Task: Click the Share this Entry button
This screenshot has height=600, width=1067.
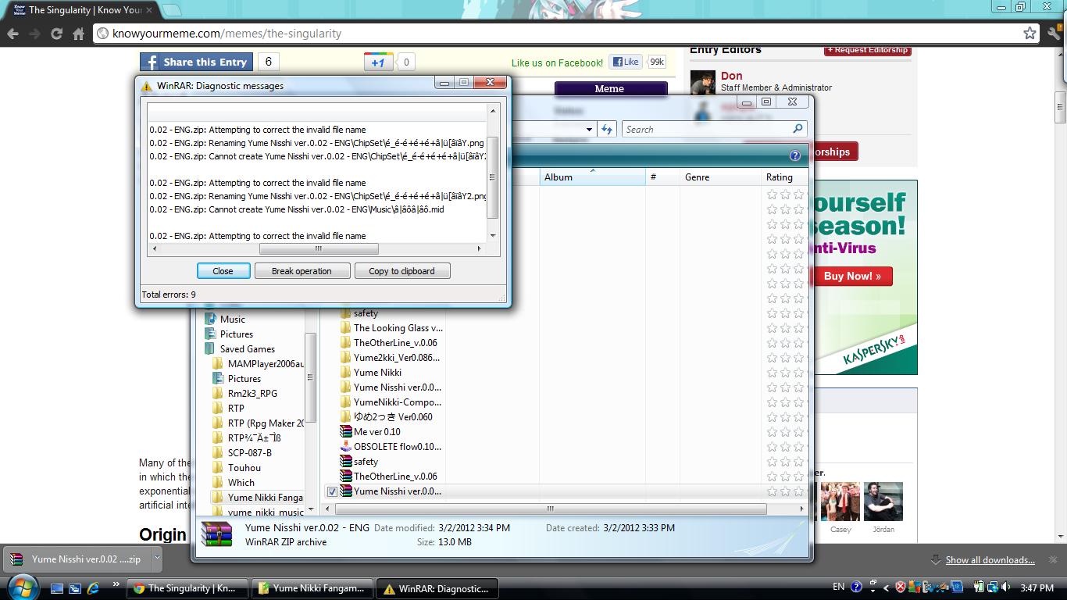Action: (196, 62)
